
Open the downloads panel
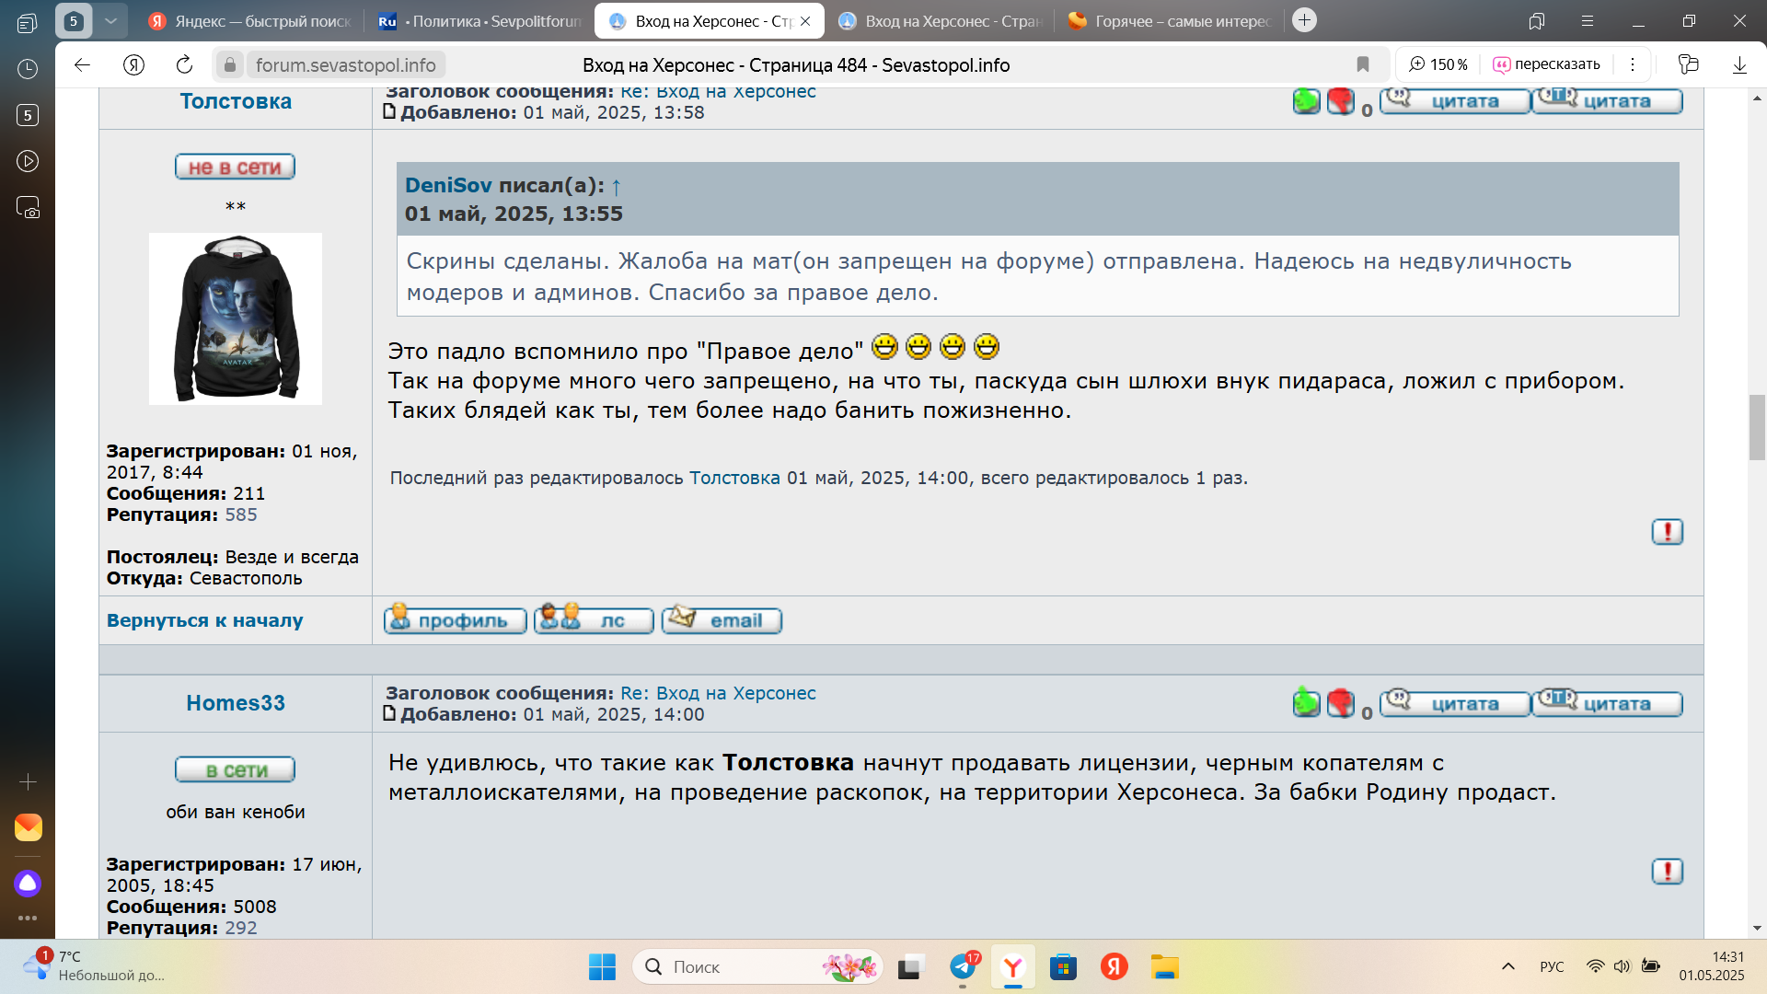(x=1739, y=64)
